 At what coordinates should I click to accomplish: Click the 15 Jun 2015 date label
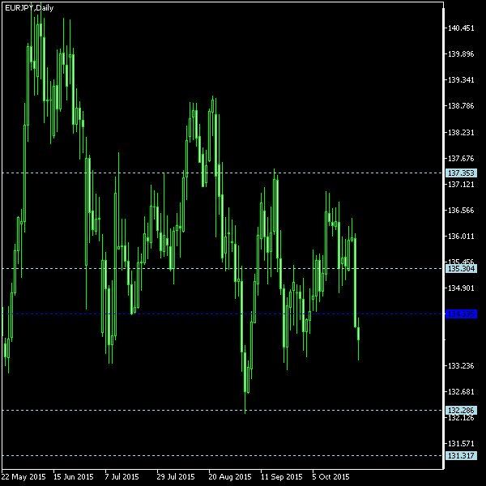(74, 477)
